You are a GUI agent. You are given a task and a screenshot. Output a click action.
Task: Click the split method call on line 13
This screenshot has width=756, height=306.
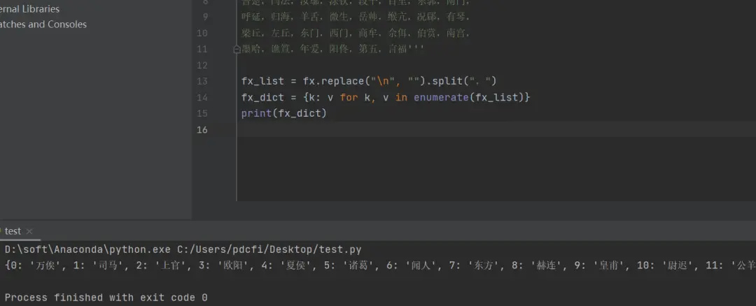447,81
